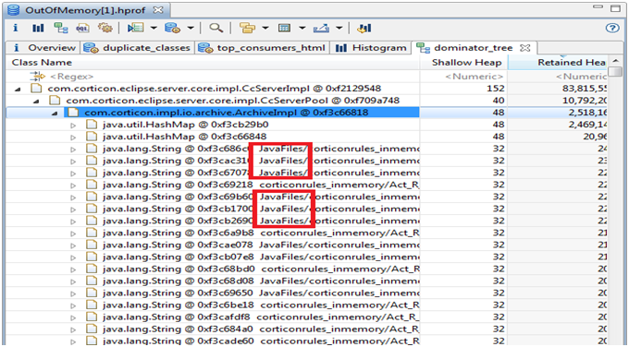Screen dimensions: 629x347
Task: Open the Group Result dropdown arrow
Action: point(265,28)
